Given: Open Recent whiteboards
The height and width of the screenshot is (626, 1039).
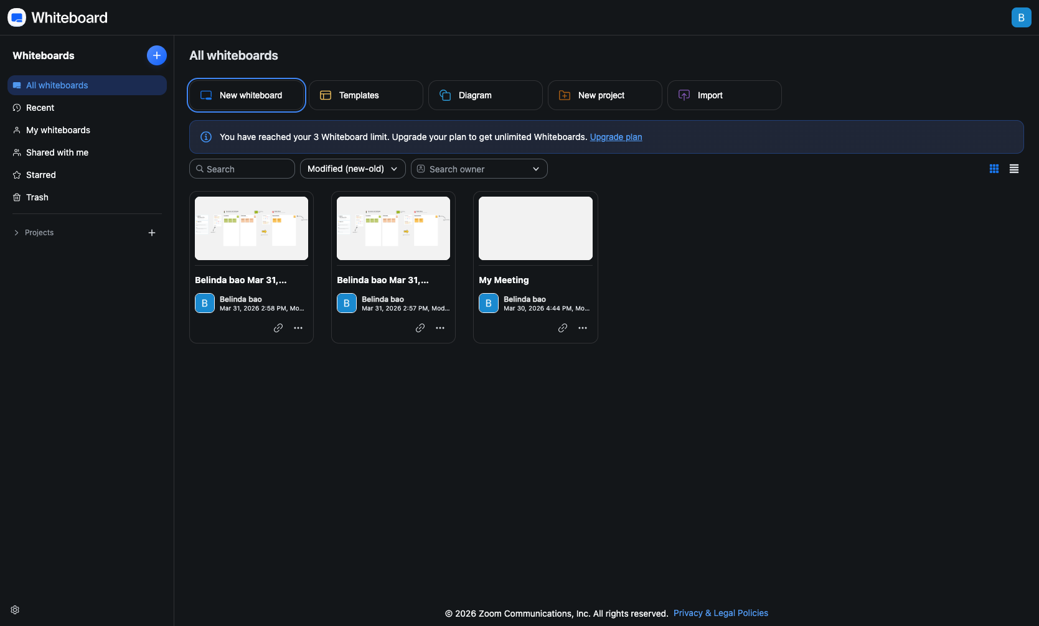Looking at the screenshot, I should (x=87, y=108).
